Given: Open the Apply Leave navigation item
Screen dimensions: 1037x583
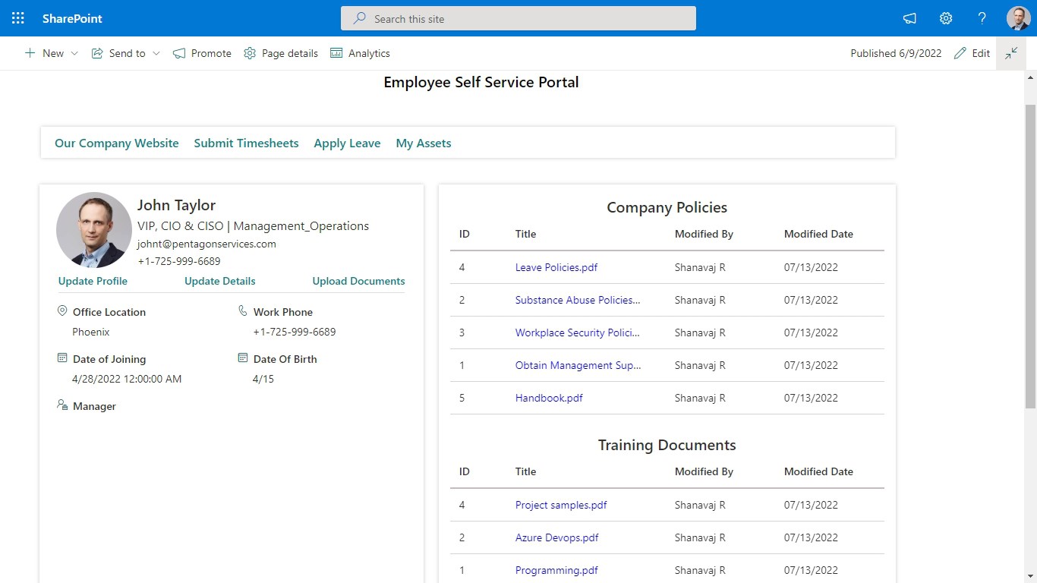Looking at the screenshot, I should (347, 143).
